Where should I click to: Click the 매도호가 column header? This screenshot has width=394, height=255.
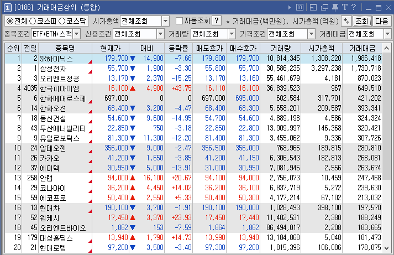(209, 48)
